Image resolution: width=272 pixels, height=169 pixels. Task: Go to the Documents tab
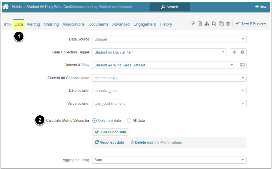(x=98, y=24)
